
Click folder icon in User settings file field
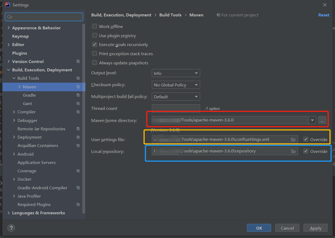[x=293, y=139]
